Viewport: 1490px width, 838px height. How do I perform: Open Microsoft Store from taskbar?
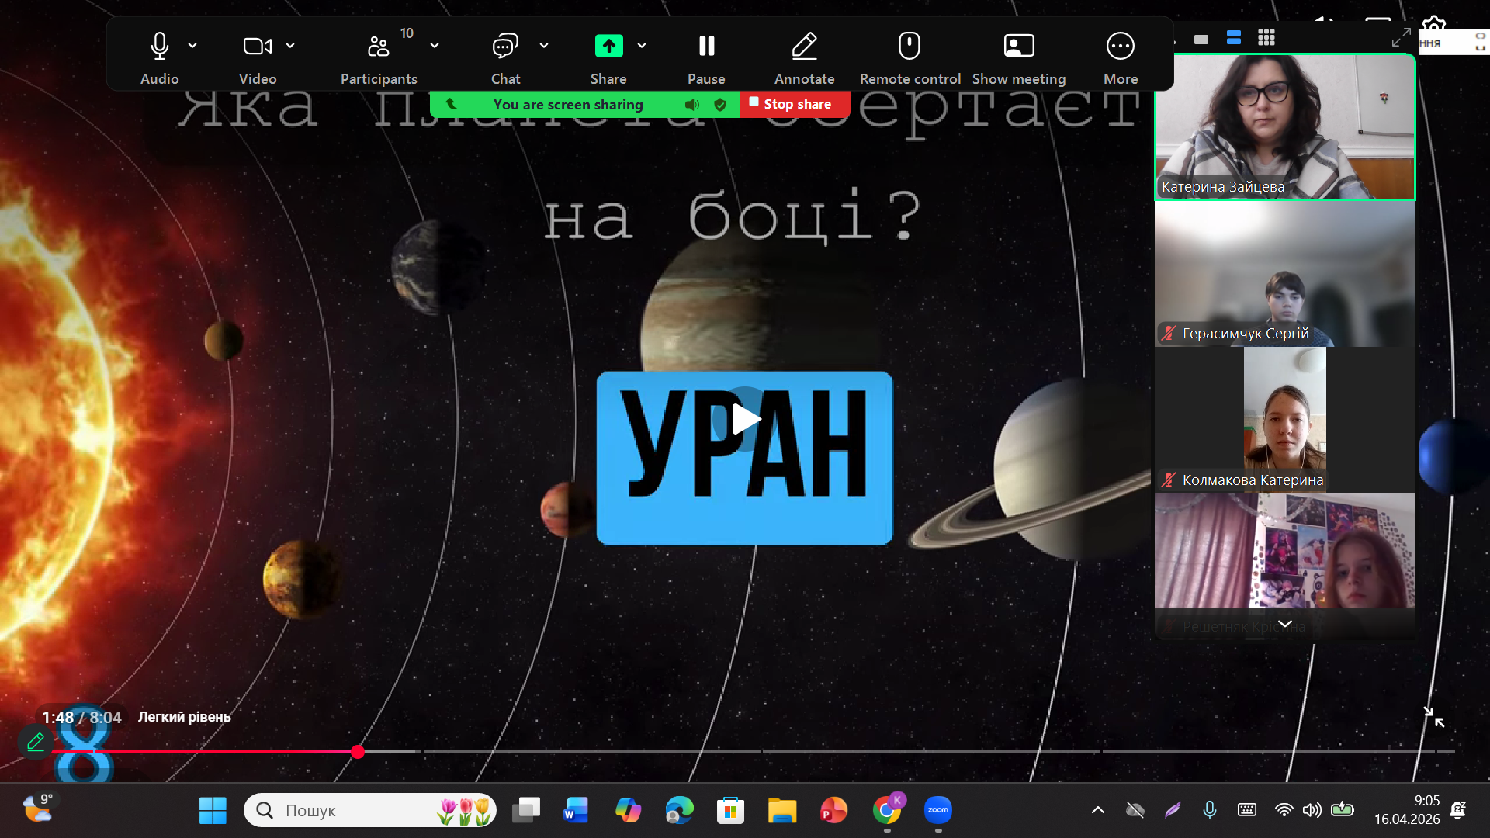pyautogui.click(x=730, y=811)
